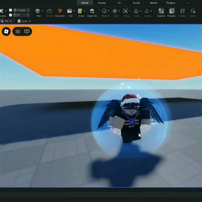Image resolution: width=202 pixels, height=202 pixels.
Task: Expand the Anchor dropdown arrow
Action: pos(151,11)
